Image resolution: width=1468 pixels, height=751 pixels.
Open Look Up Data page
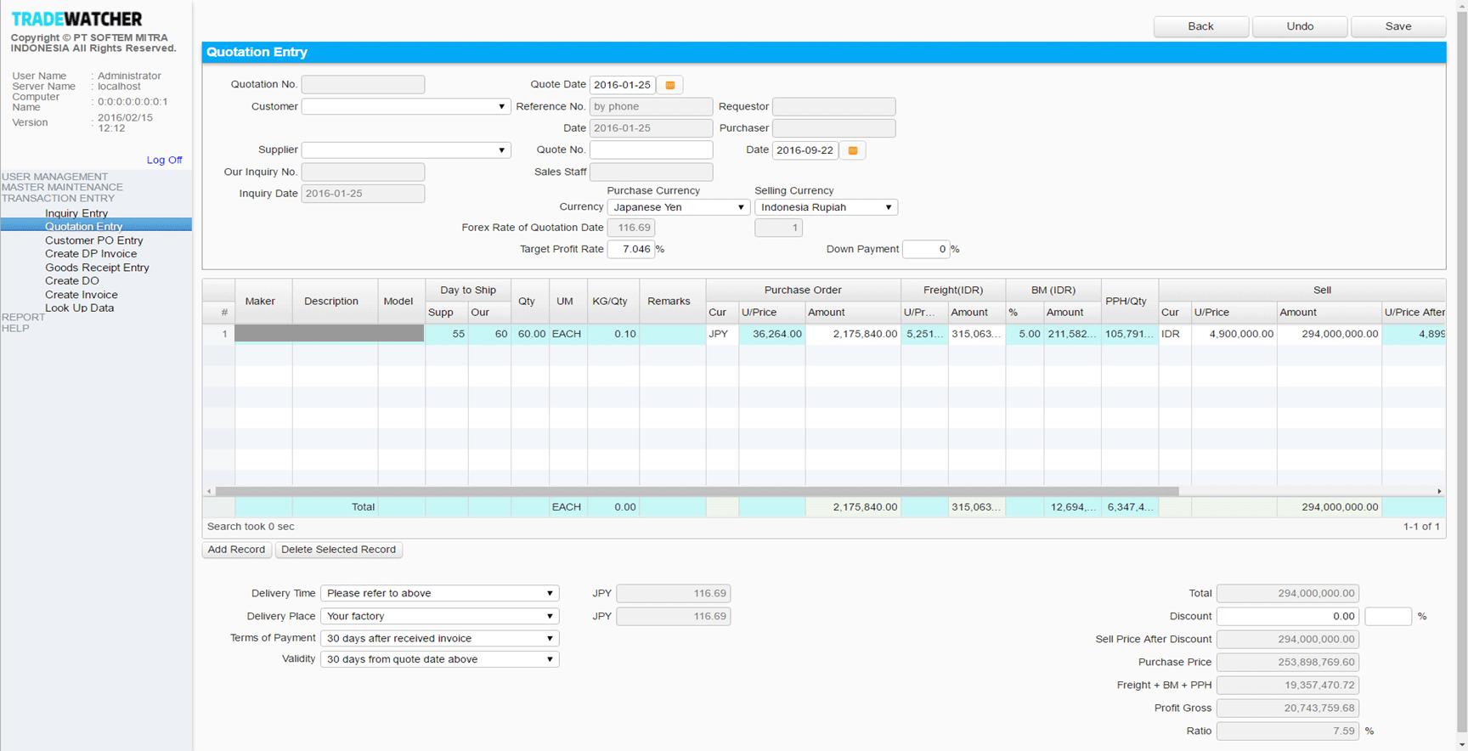pos(79,308)
